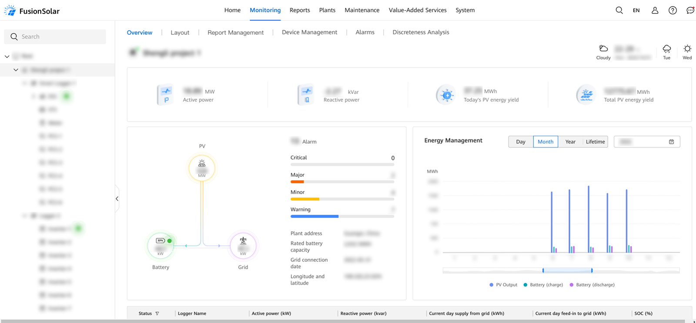This screenshot has height=323, width=696.
Task: Open the Device Management tab
Action: 309,32
